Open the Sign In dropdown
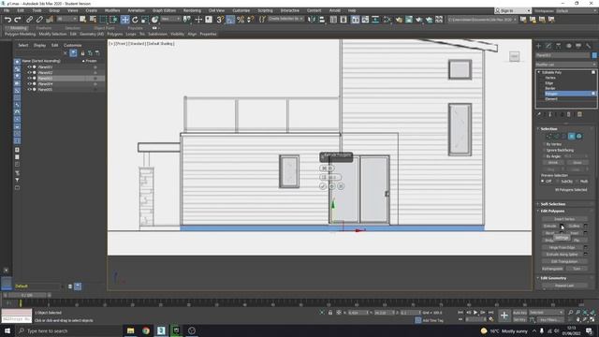This screenshot has height=337, width=599. (x=513, y=10)
